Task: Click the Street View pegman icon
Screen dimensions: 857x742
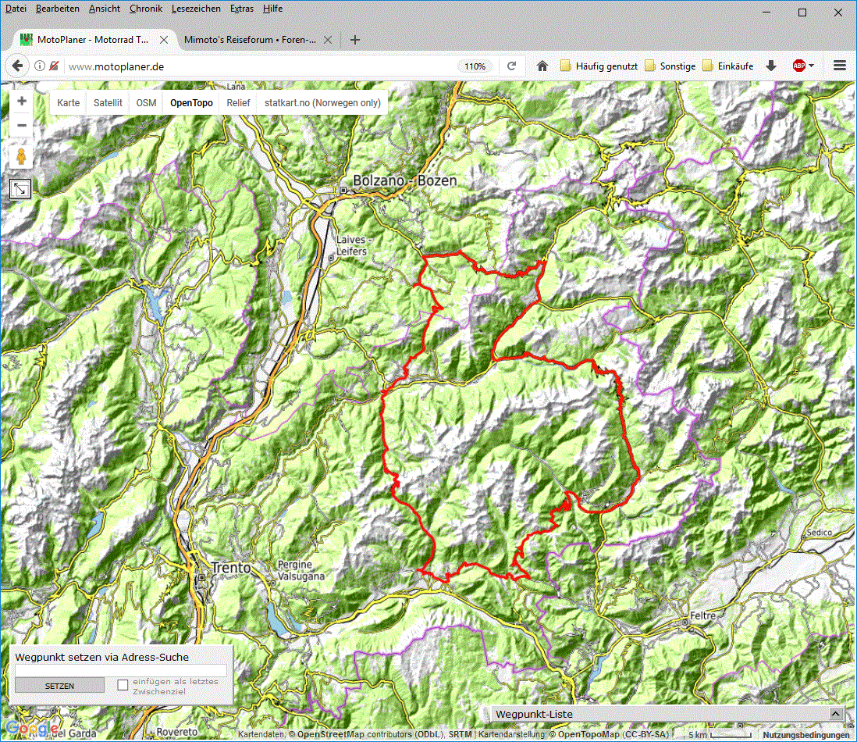Action: tap(22, 156)
